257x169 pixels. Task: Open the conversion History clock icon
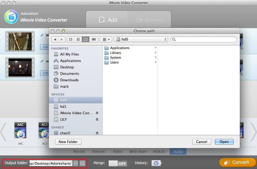pyautogui.click(x=156, y=163)
